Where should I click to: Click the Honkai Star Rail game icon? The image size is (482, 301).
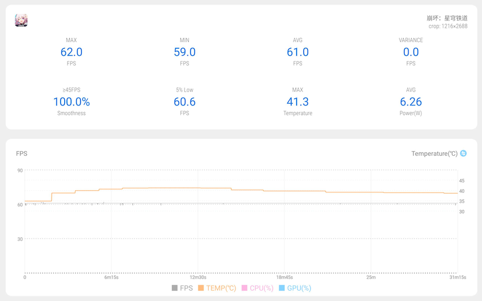point(21,20)
